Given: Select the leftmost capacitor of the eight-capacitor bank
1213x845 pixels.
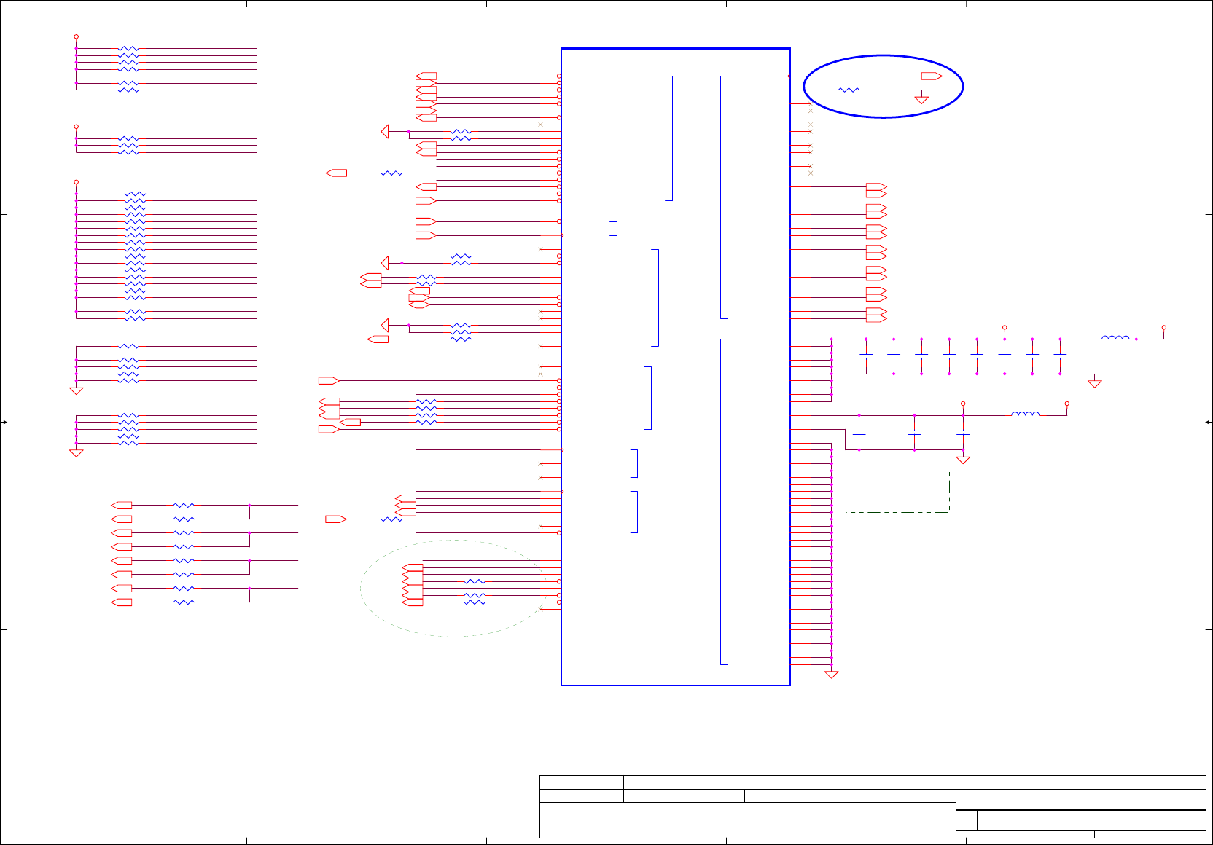Looking at the screenshot, I should 866,356.
